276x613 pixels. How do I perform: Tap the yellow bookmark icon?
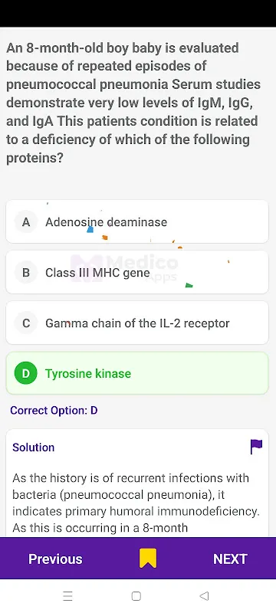[148, 559]
